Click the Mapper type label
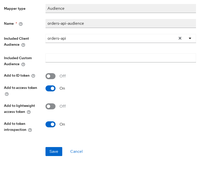The width and height of the screenshot is (200, 180). [15, 9]
